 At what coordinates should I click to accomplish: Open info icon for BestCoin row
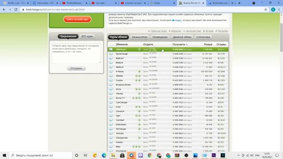pos(111,58)
